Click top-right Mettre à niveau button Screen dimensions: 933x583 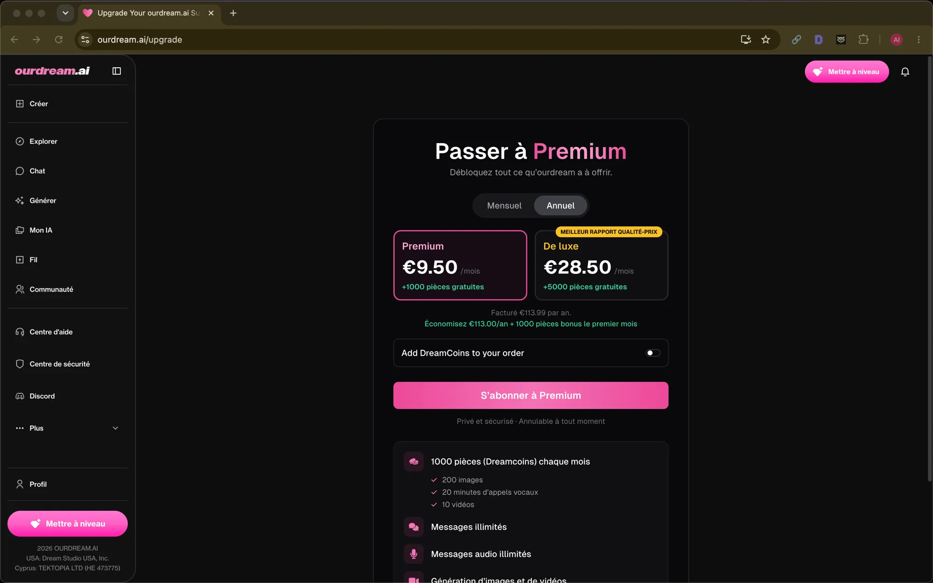pyautogui.click(x=847, y=72)
